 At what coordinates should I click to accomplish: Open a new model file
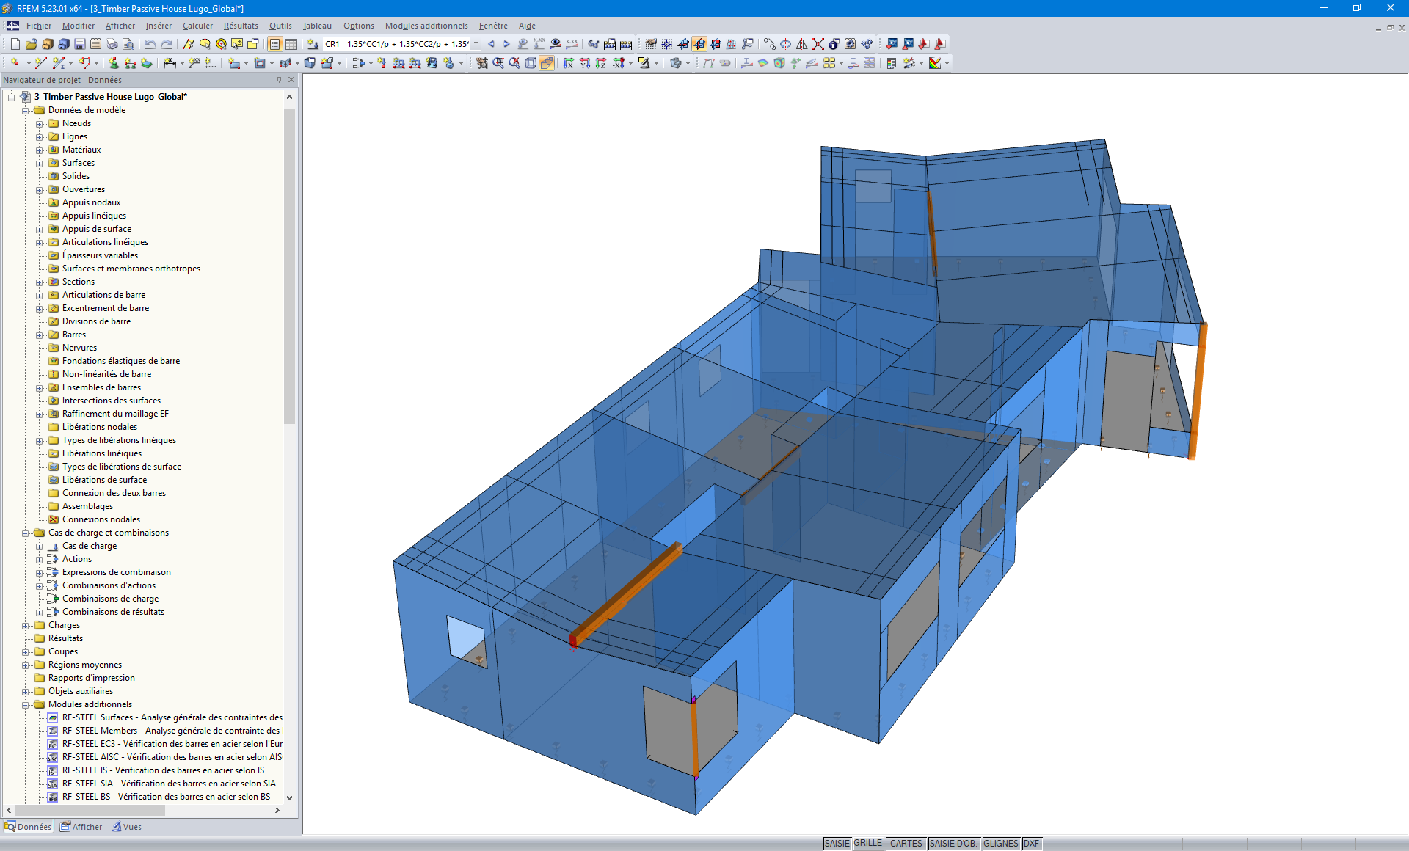[15, 44]
